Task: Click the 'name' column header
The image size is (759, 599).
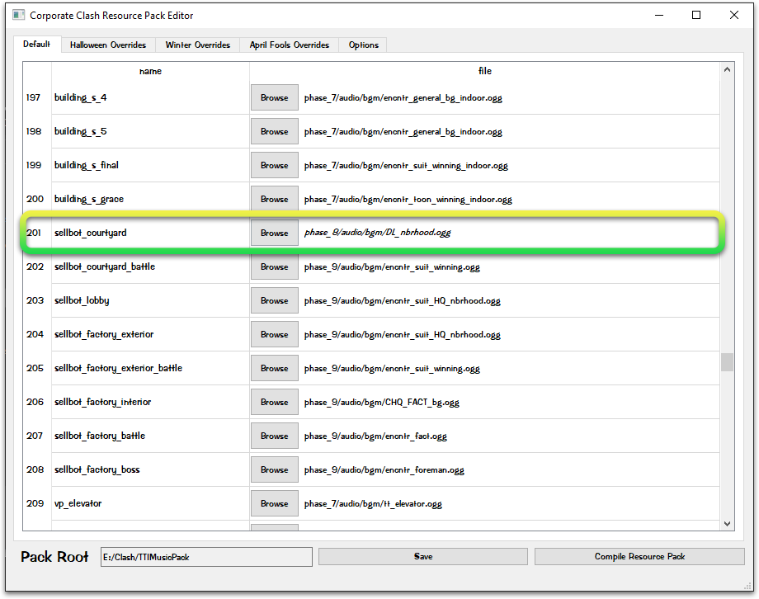Action: tap(150, 71)
